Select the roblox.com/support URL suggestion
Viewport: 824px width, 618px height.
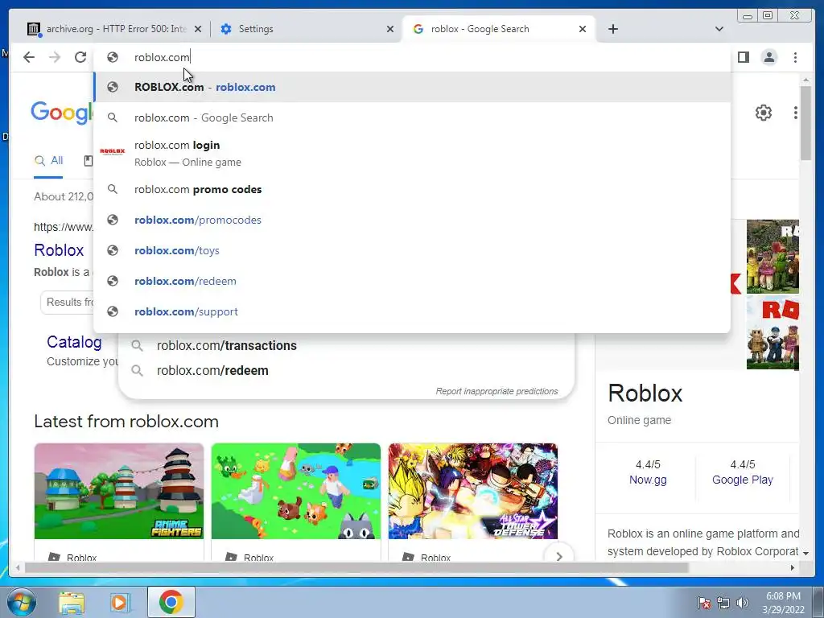pos(413,311)
